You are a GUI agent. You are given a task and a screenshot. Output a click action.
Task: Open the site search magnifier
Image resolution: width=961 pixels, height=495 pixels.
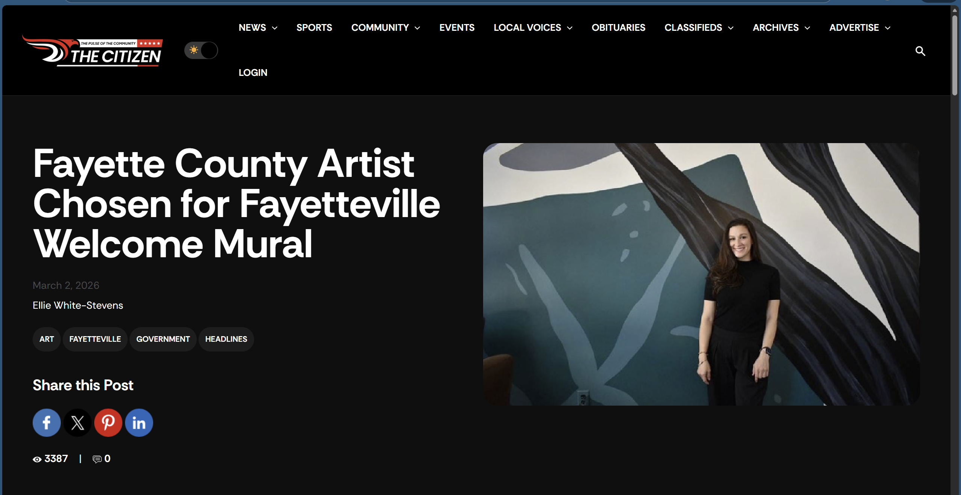[920, 51]
